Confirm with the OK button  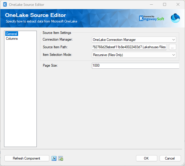[146, 158]
